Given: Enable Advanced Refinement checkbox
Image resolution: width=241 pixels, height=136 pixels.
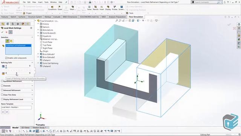Looking at the screenshot, I should [x=2, y=90].
